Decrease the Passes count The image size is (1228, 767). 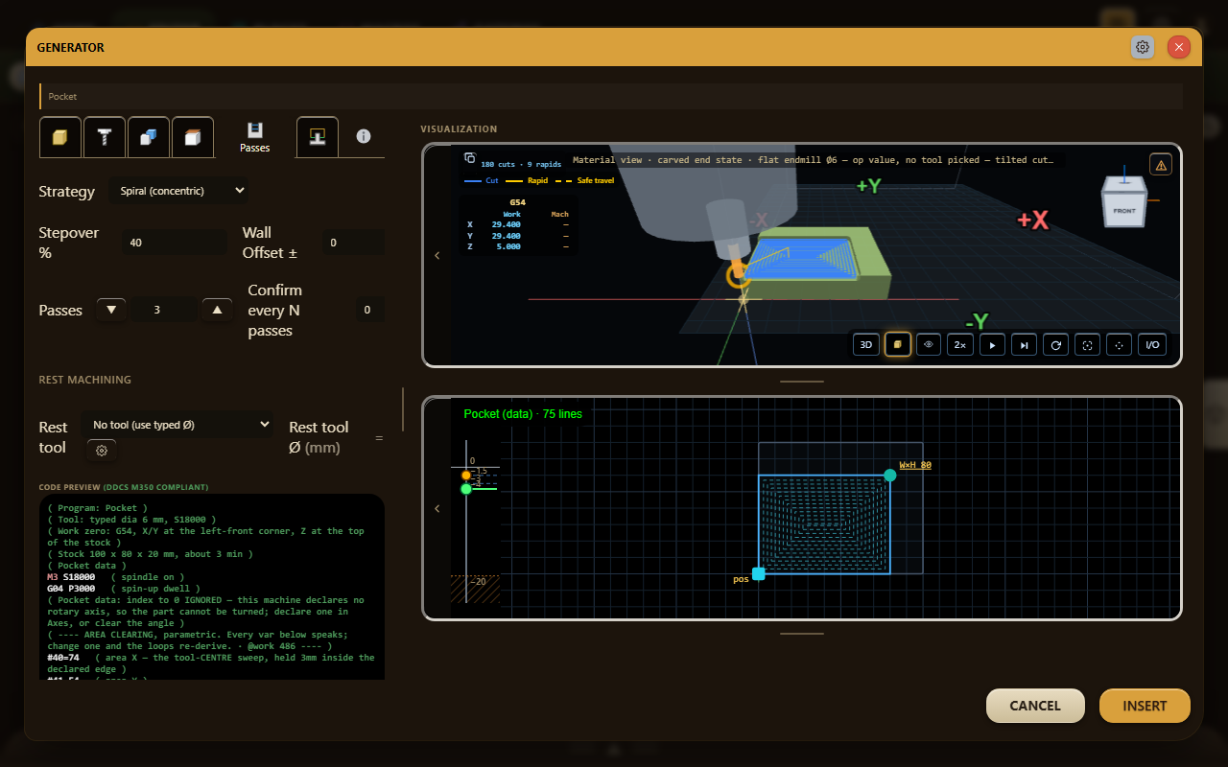click(x=111, y=310)
